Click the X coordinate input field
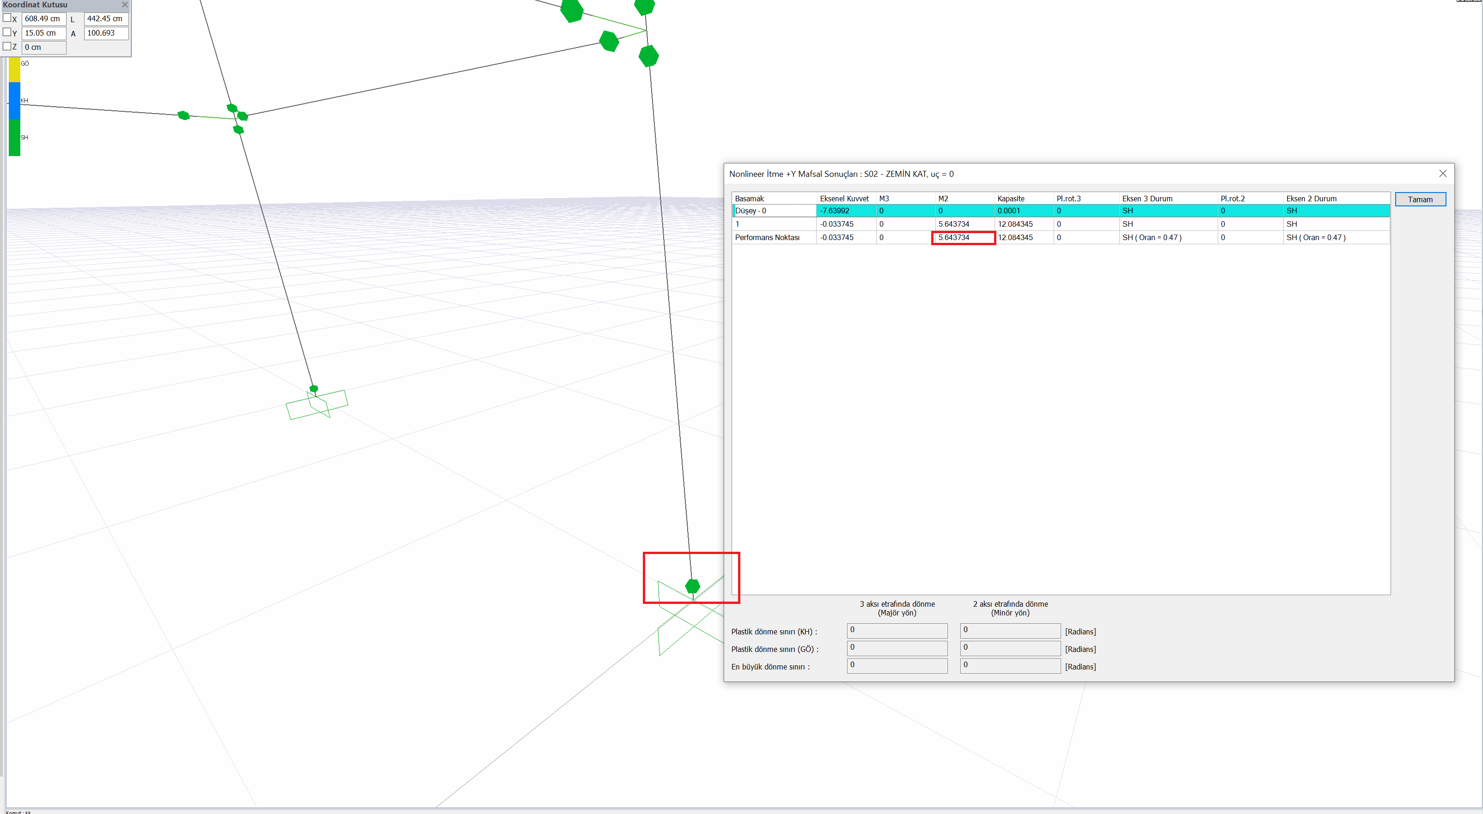This screenshot has height=814, width=1483. click(x=44, y=19)
